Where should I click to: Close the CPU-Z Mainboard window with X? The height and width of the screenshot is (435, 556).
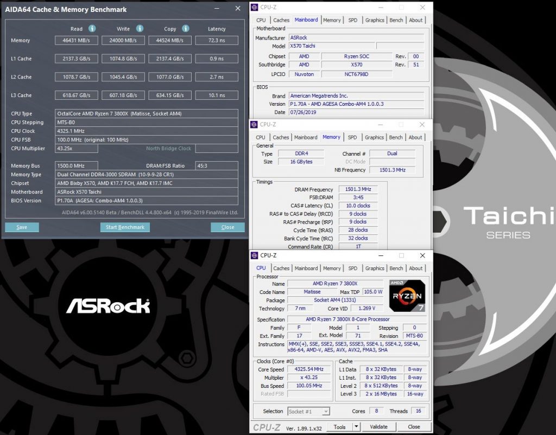coord(422,7)
